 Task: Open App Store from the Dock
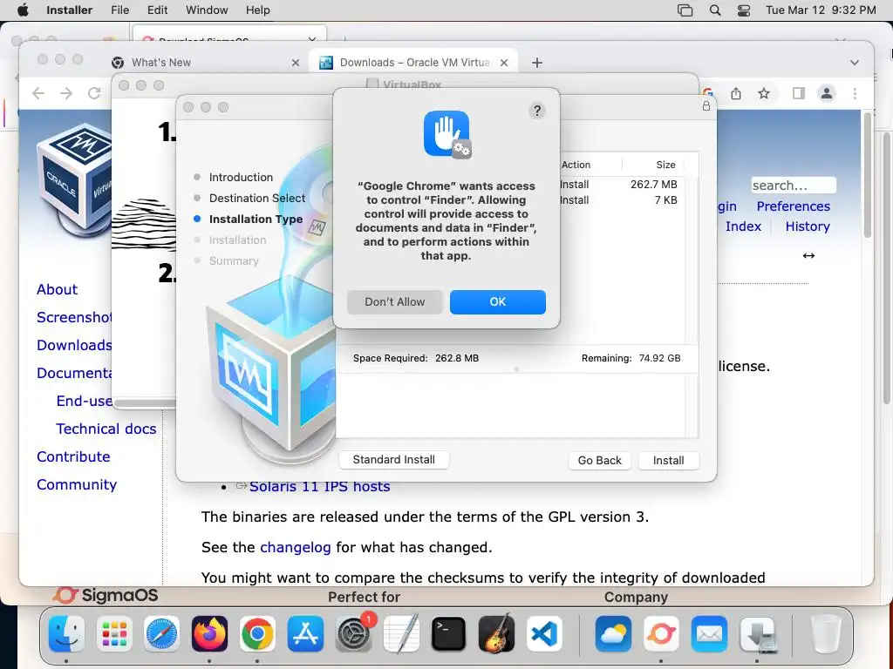(x=305, y=634)
